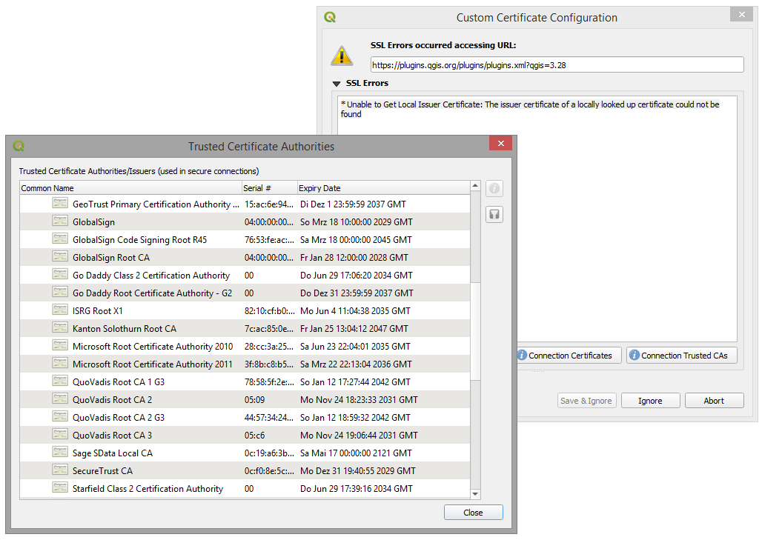This screenshot has width=762, height=540.
Task: Collapse the SSL Errors section
Action: click(x=337, y=83)
